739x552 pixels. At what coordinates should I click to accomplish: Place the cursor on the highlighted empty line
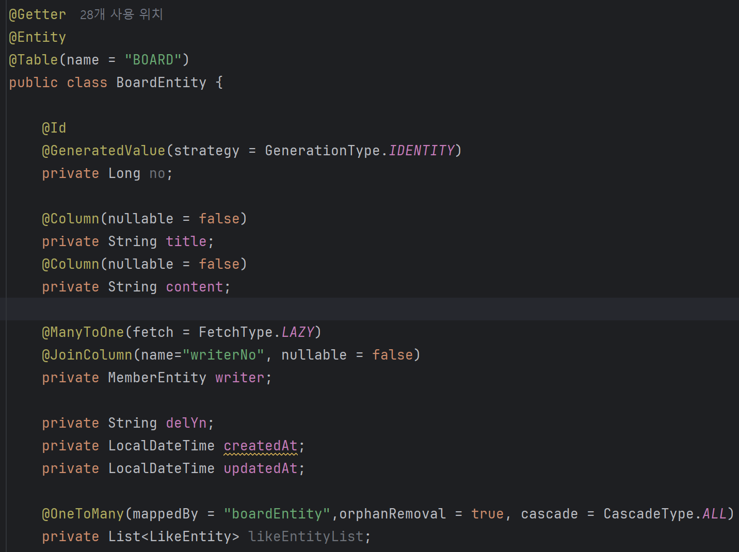tap(369, 309)
